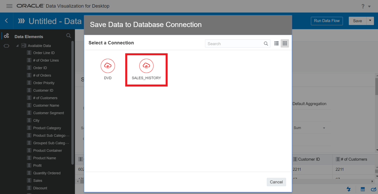Select Customer ID in Data Elements list
The width and height of the screenshot is (378, 194).
(x=43, y=90)
